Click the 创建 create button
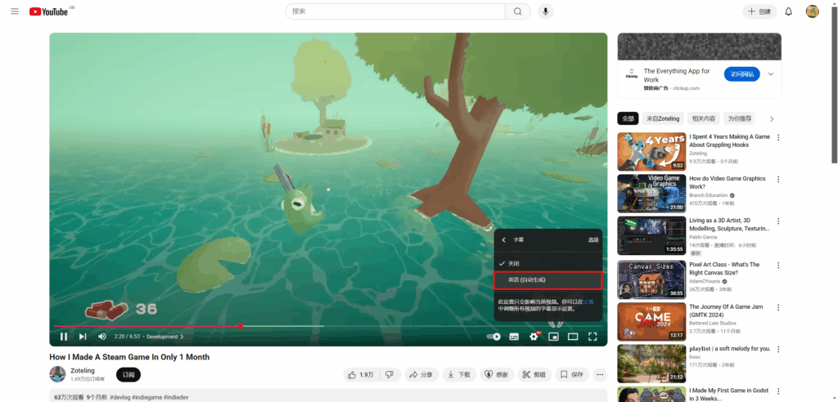838x402 pixels. coord(759,11)
